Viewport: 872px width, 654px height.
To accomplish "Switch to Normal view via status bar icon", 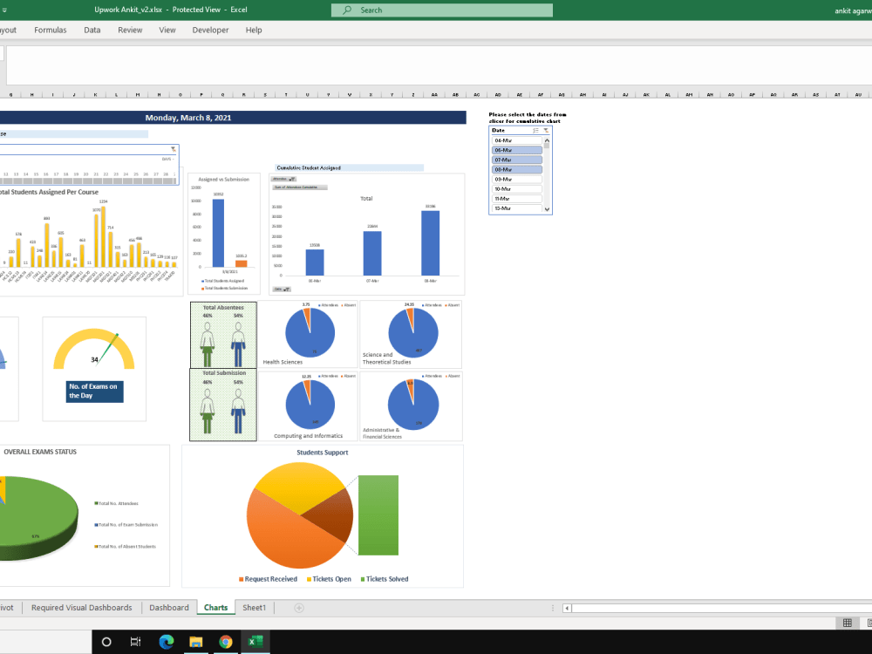I will coord(846,623).
